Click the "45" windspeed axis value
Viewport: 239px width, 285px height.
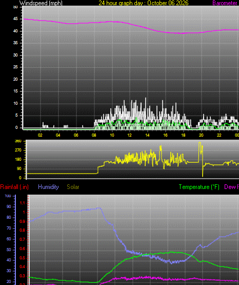[15, 19]
